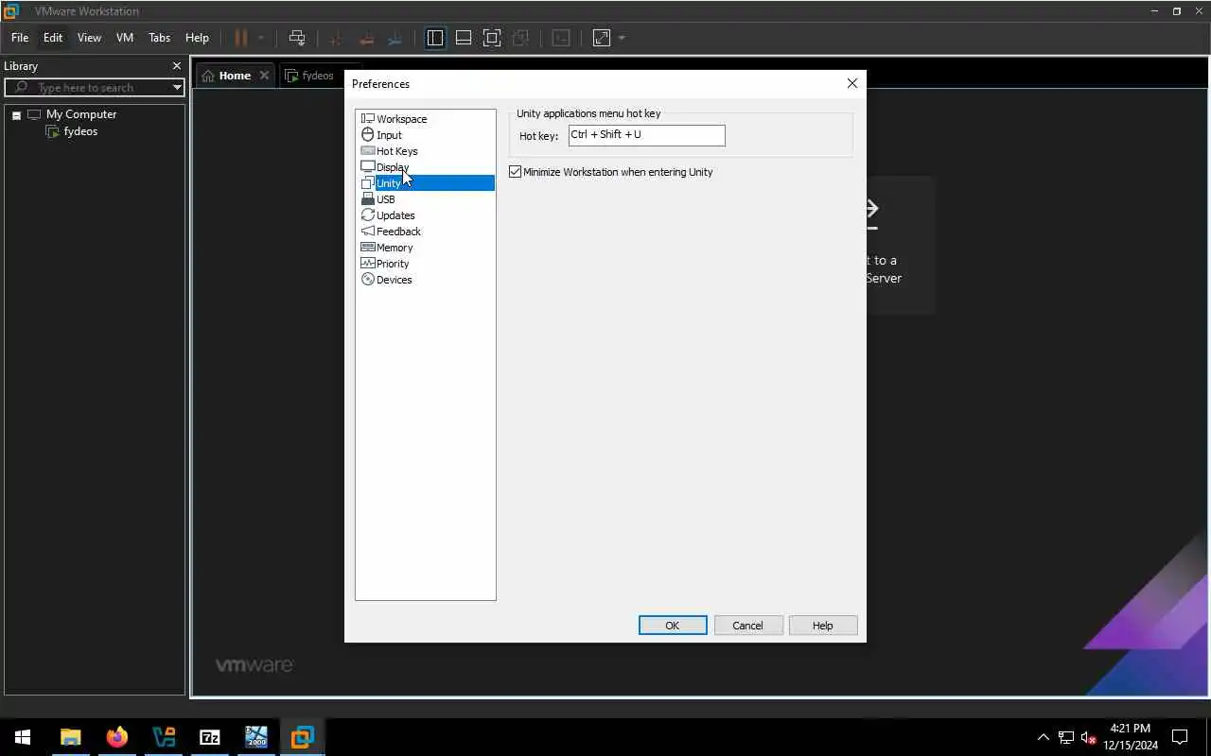Click the suspend (pause) toolbar icon
This screenshot has width=1211, height=756.
pos(240,38)
